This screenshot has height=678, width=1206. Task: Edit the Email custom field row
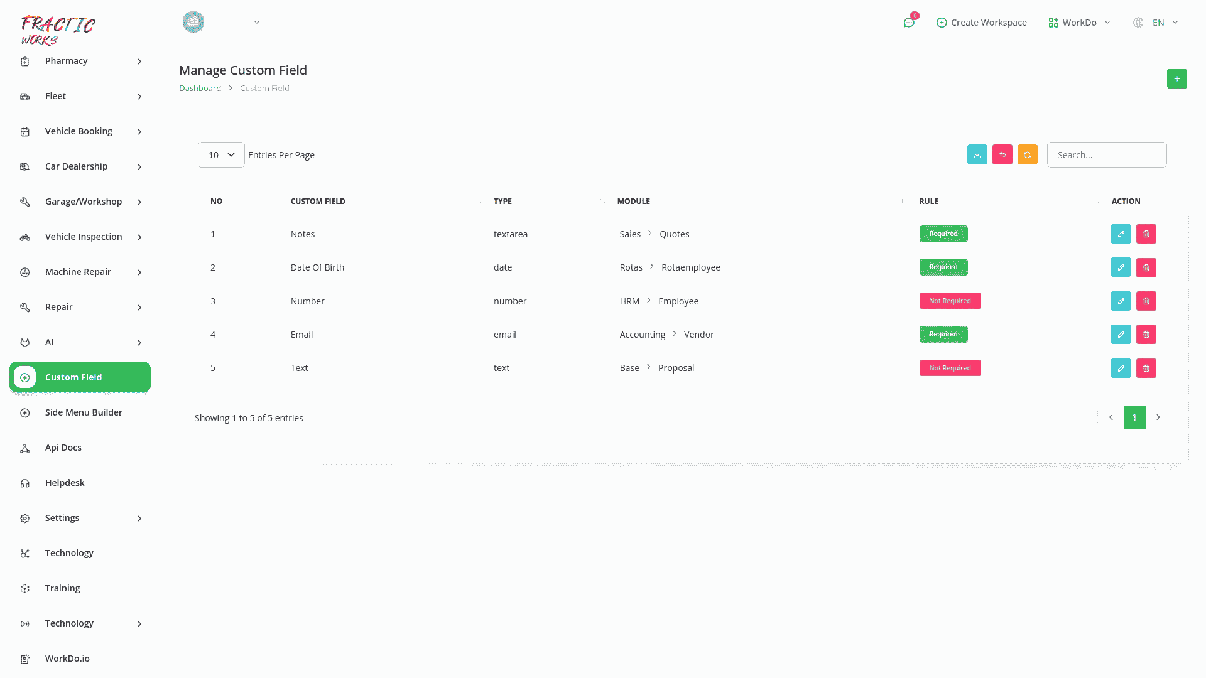[x=1120, y=335]
